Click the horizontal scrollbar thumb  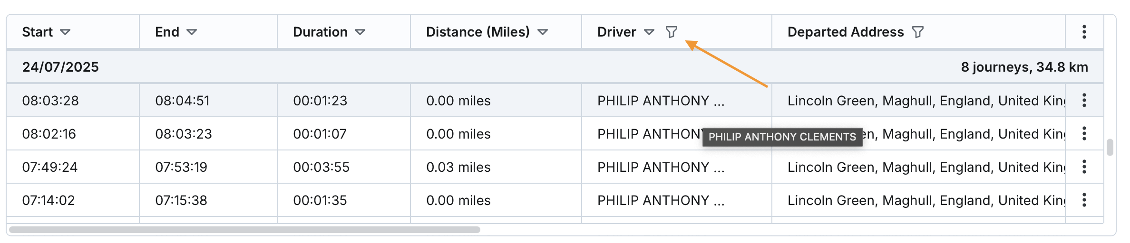[x=244, y=230]
